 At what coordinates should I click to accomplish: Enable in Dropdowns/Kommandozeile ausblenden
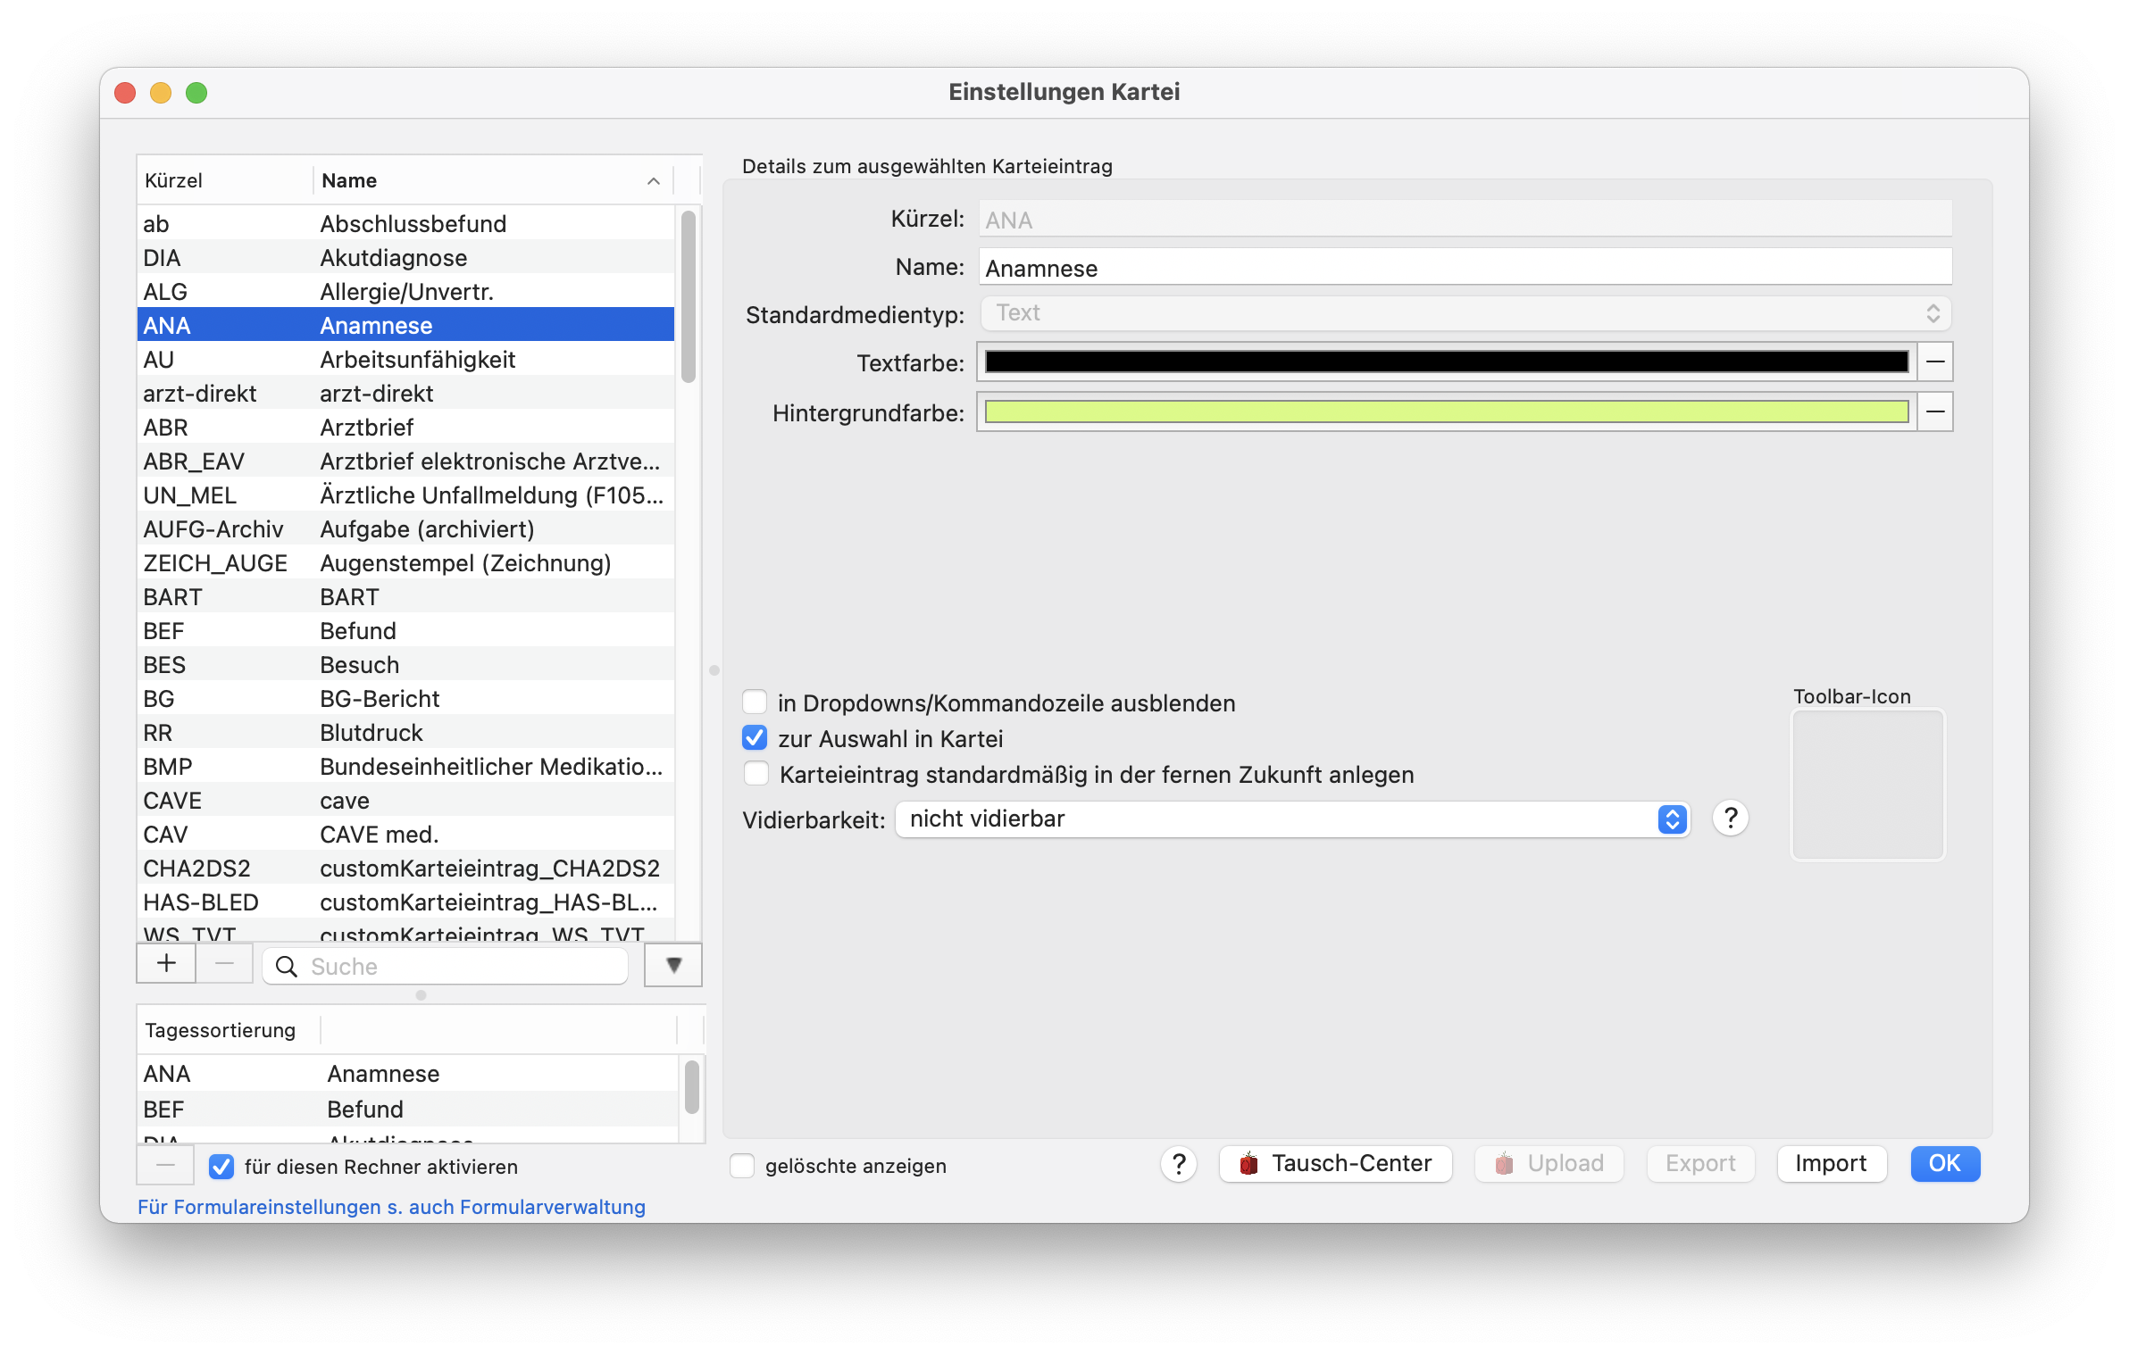pyautogui.click(x=756, y=702)
